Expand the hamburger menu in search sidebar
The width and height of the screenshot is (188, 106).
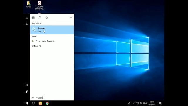27,18
